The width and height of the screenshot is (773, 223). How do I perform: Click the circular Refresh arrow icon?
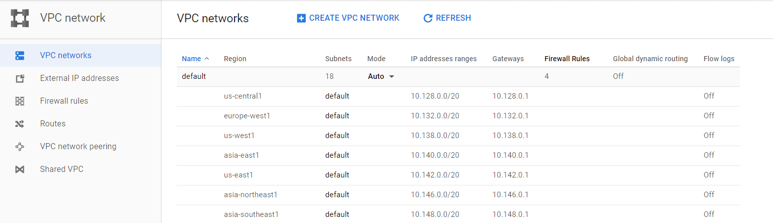point(428,18)
